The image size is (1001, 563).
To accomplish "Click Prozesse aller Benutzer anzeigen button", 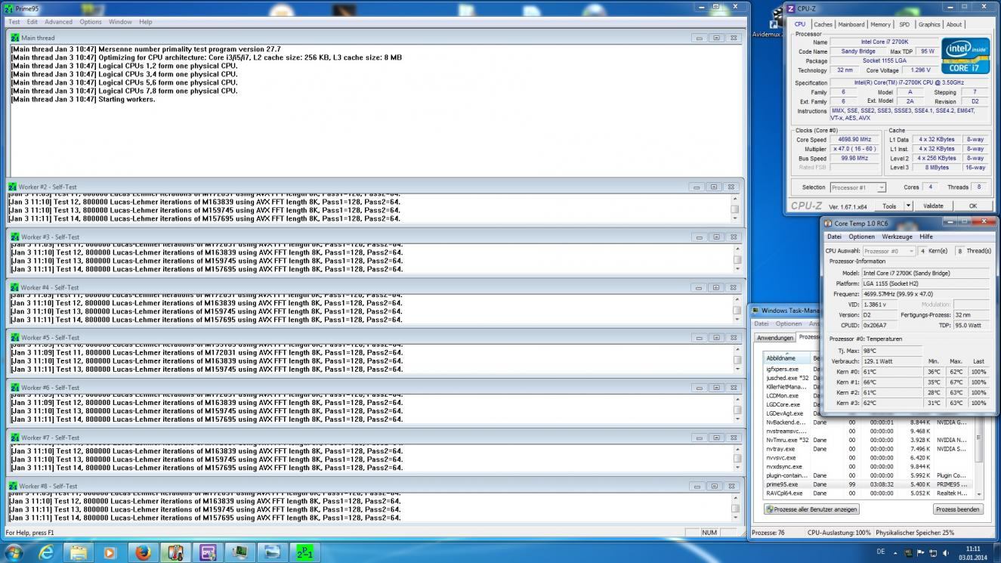I will (x=812, y=509).
